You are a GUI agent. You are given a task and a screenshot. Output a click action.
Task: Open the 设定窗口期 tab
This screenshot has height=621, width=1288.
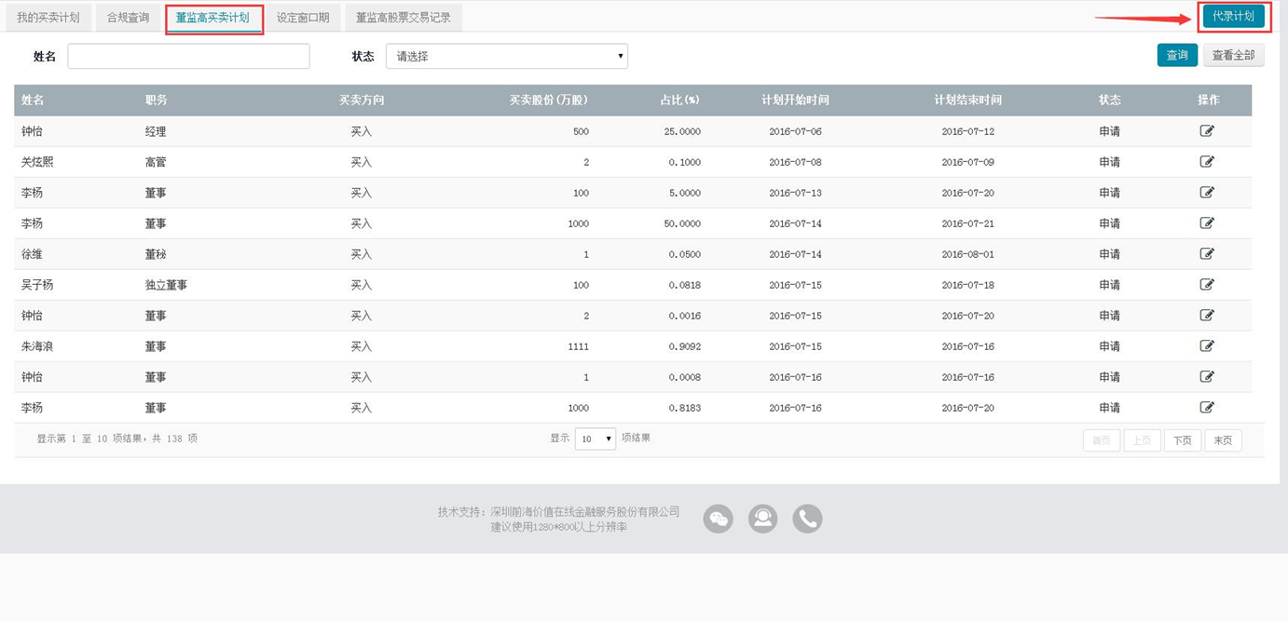303,18
